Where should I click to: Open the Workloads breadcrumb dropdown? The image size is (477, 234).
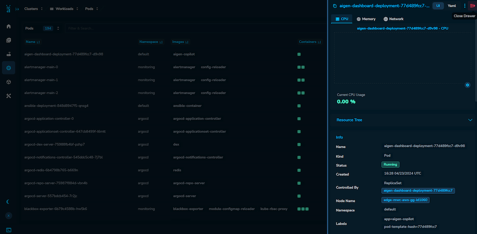[64, 9]
